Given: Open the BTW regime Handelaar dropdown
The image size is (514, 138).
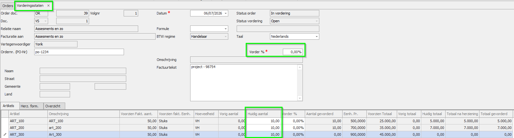Looking at the screenshot, I should [226, 36].
